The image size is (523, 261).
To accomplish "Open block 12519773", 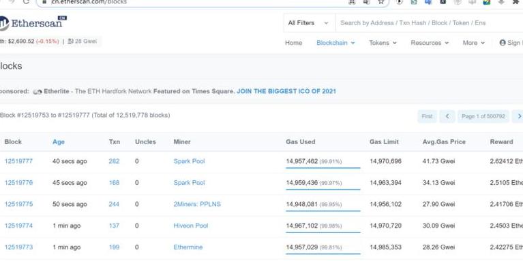I will (x=18, y=247).
